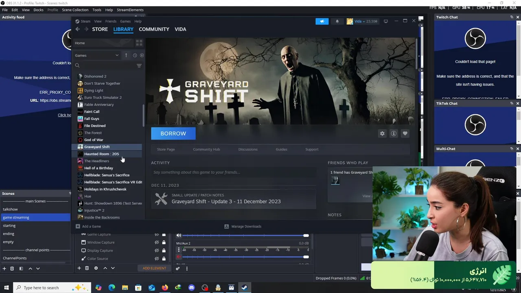Open audio mixer three-dot menu at bottom

coord(187,268)
